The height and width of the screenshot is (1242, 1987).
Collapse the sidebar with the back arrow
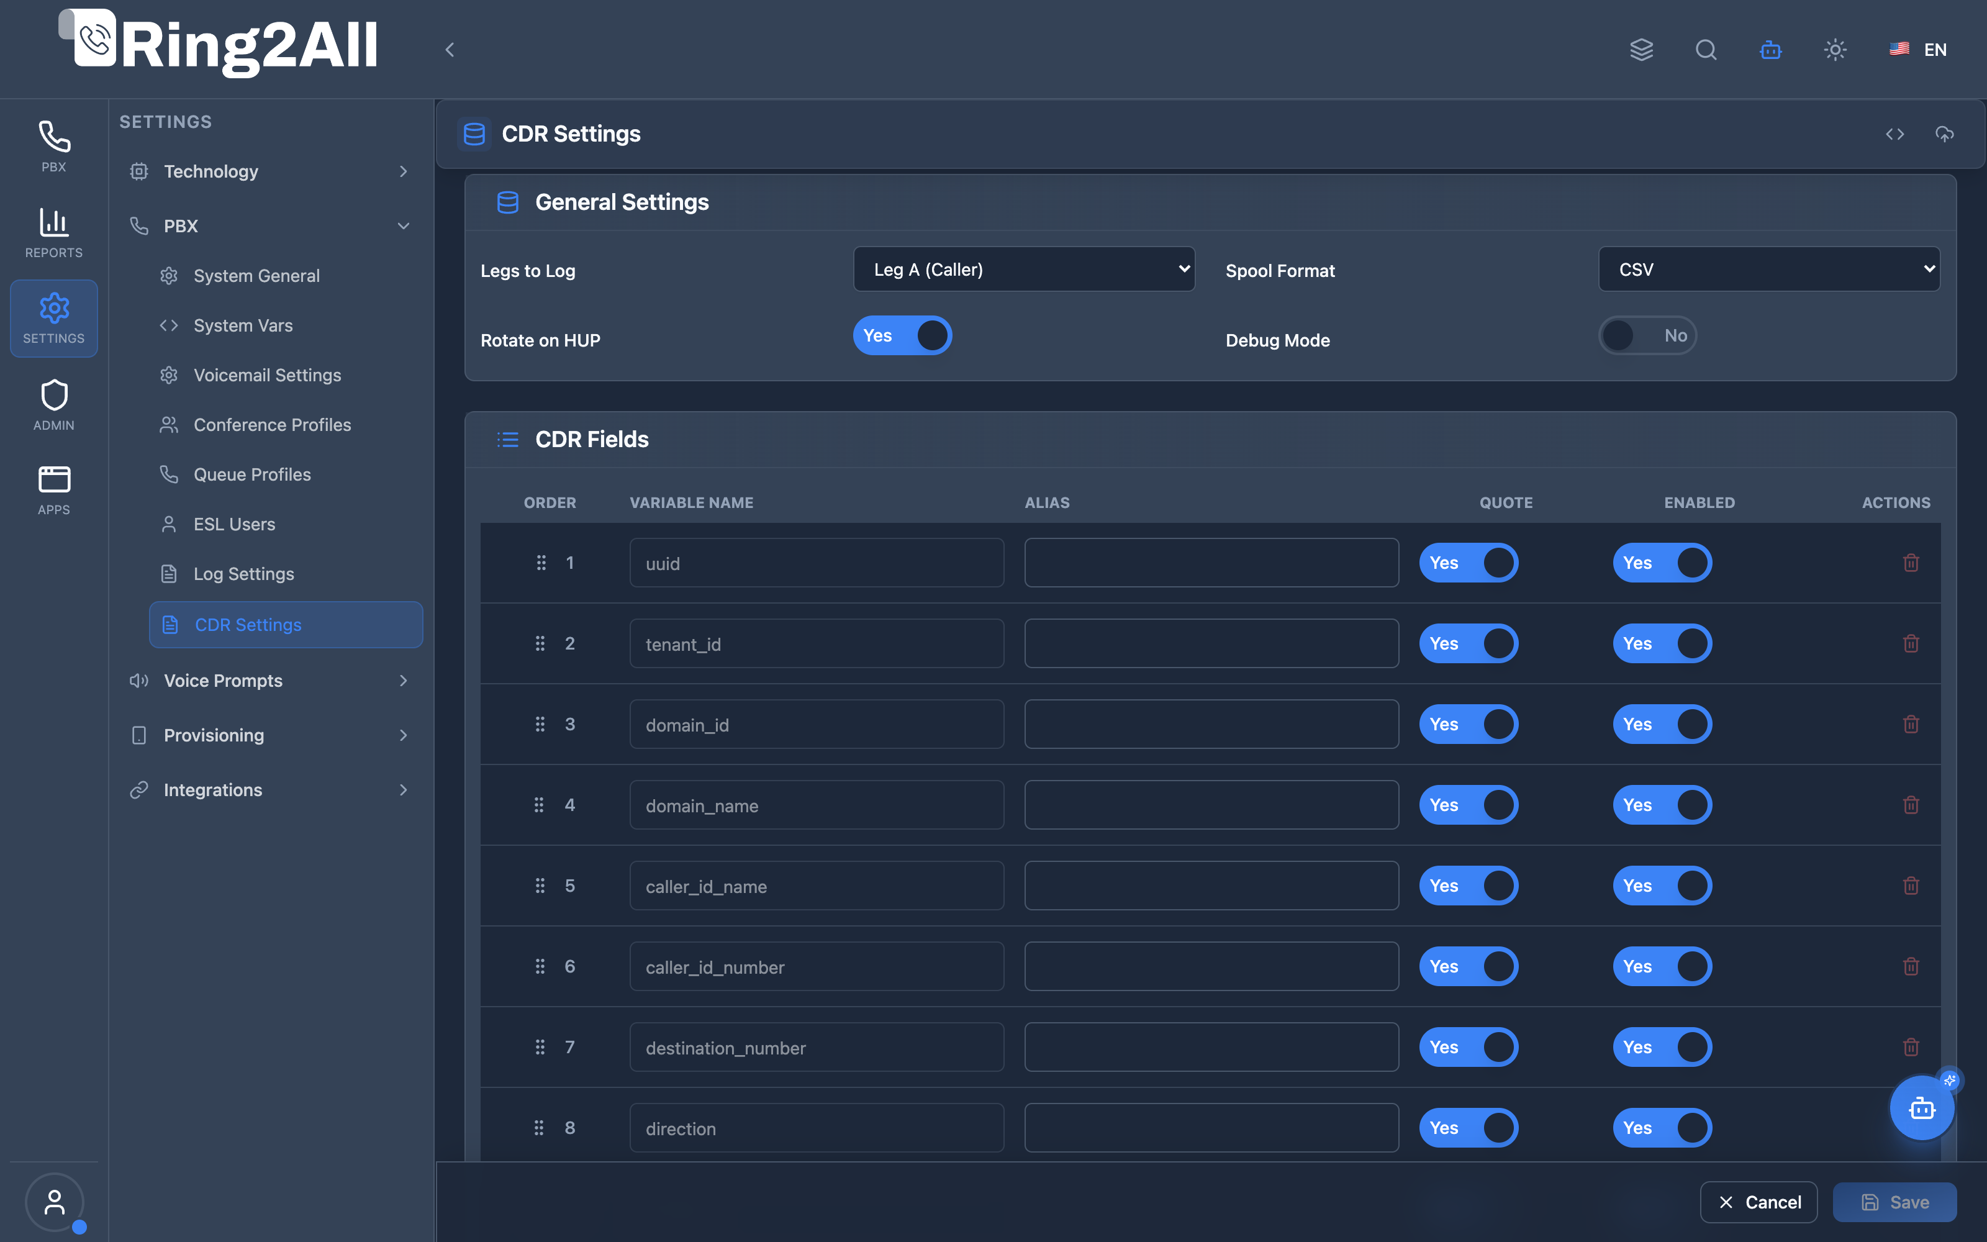point(449,50)
